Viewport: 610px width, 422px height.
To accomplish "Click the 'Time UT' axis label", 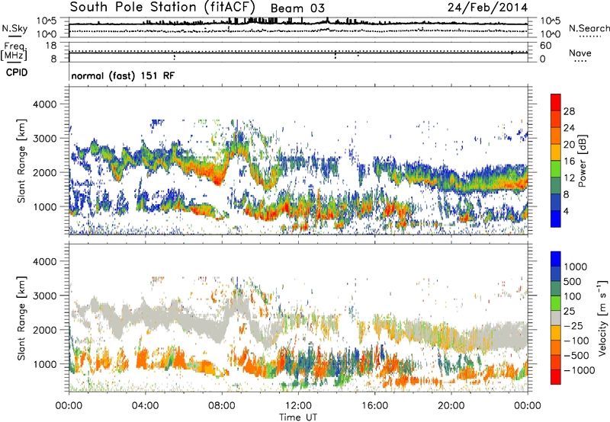I will click(298, 417).
